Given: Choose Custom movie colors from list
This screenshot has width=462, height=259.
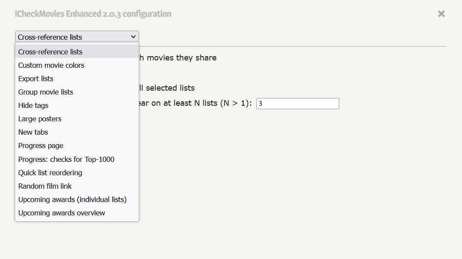Looking at the screenshot, I should coord(51,65).
